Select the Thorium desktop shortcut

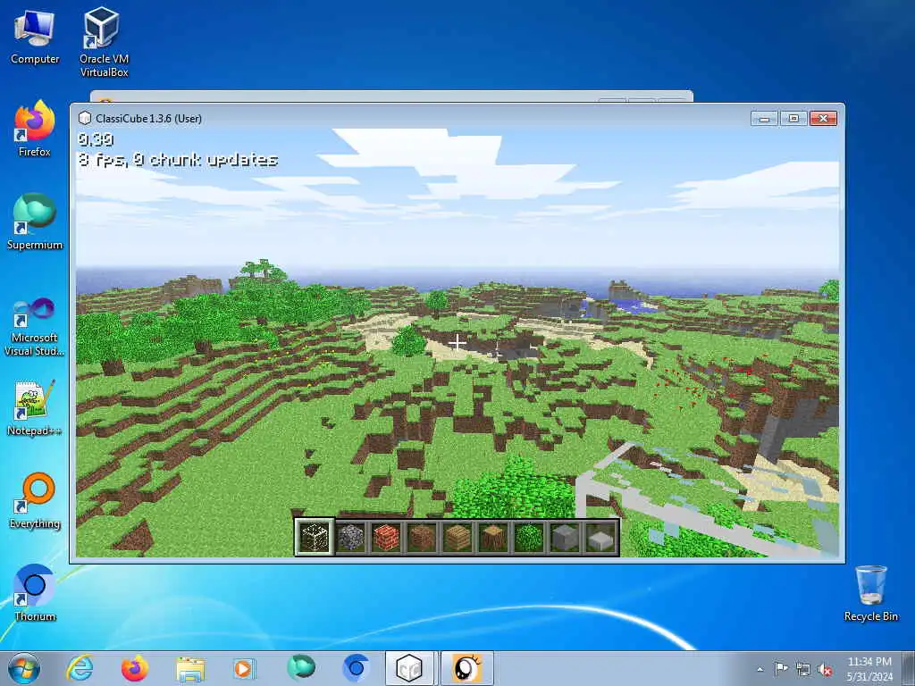[35, 593]
